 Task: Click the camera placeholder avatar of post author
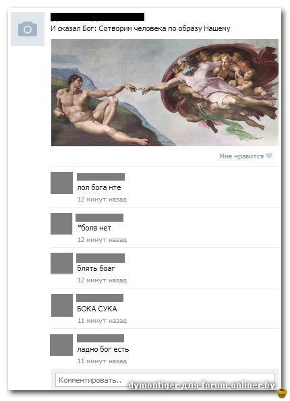pos(28,29)
